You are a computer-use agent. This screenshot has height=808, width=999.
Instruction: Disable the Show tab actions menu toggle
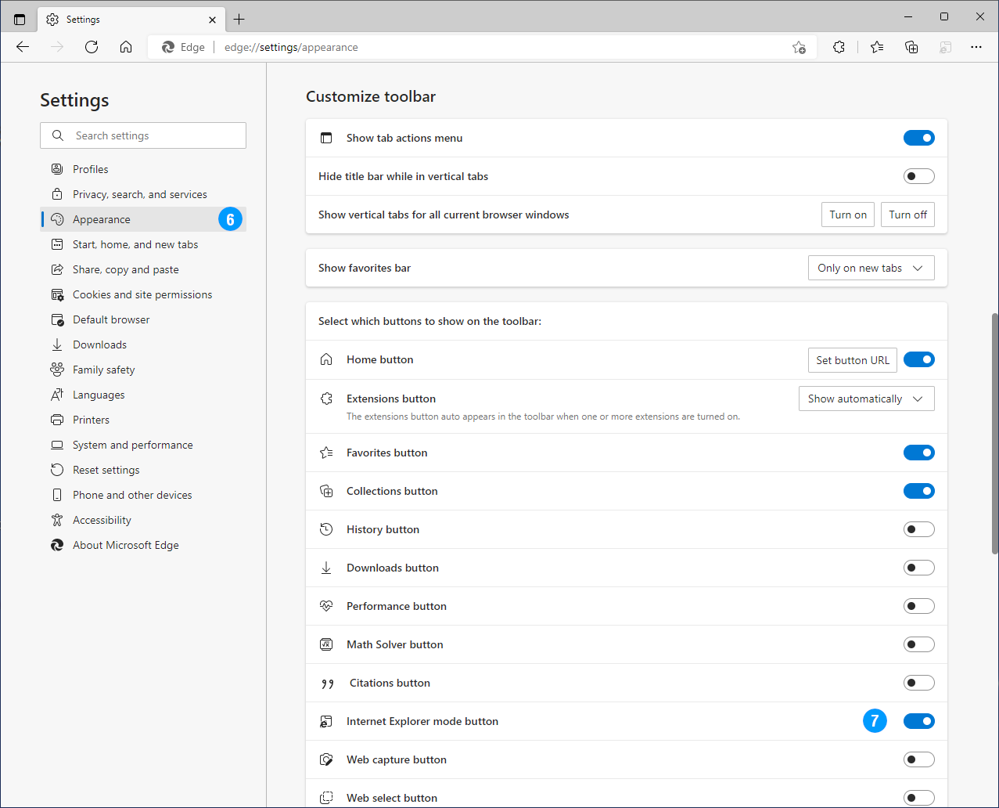(918, 137)
